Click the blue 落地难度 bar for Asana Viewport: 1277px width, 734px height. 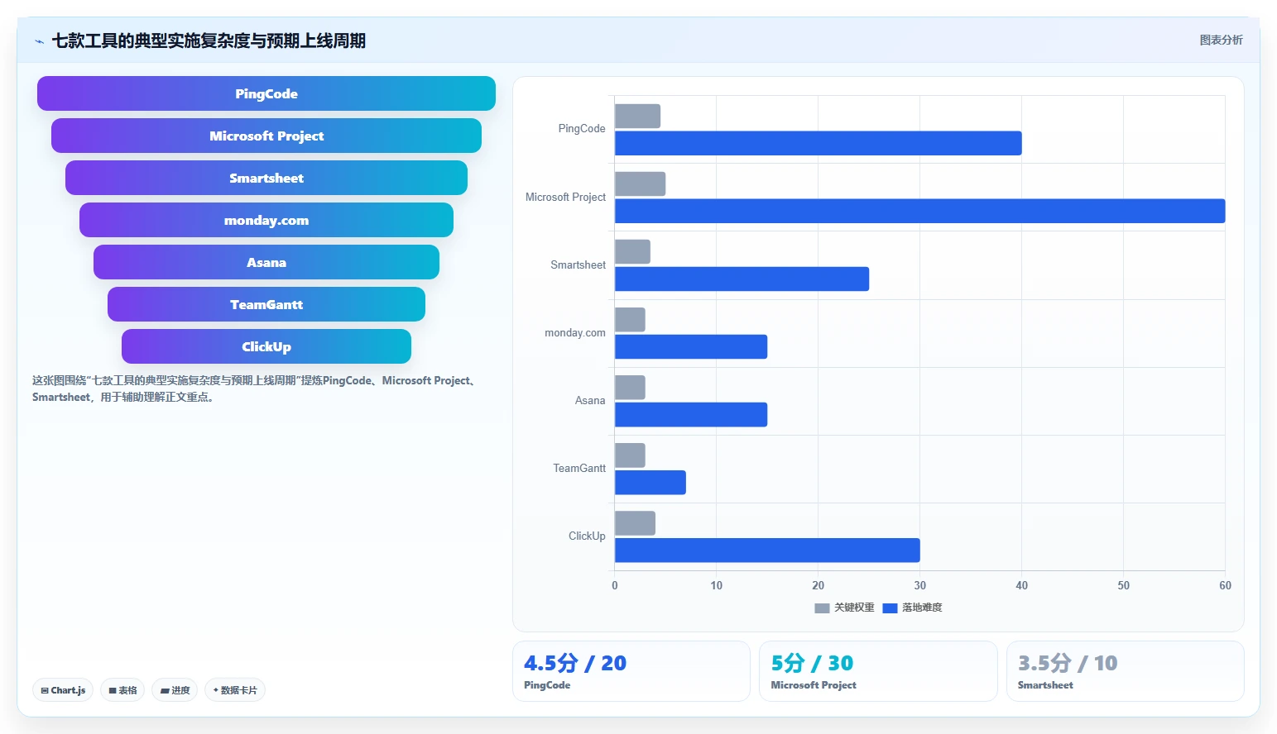[691, 414]
